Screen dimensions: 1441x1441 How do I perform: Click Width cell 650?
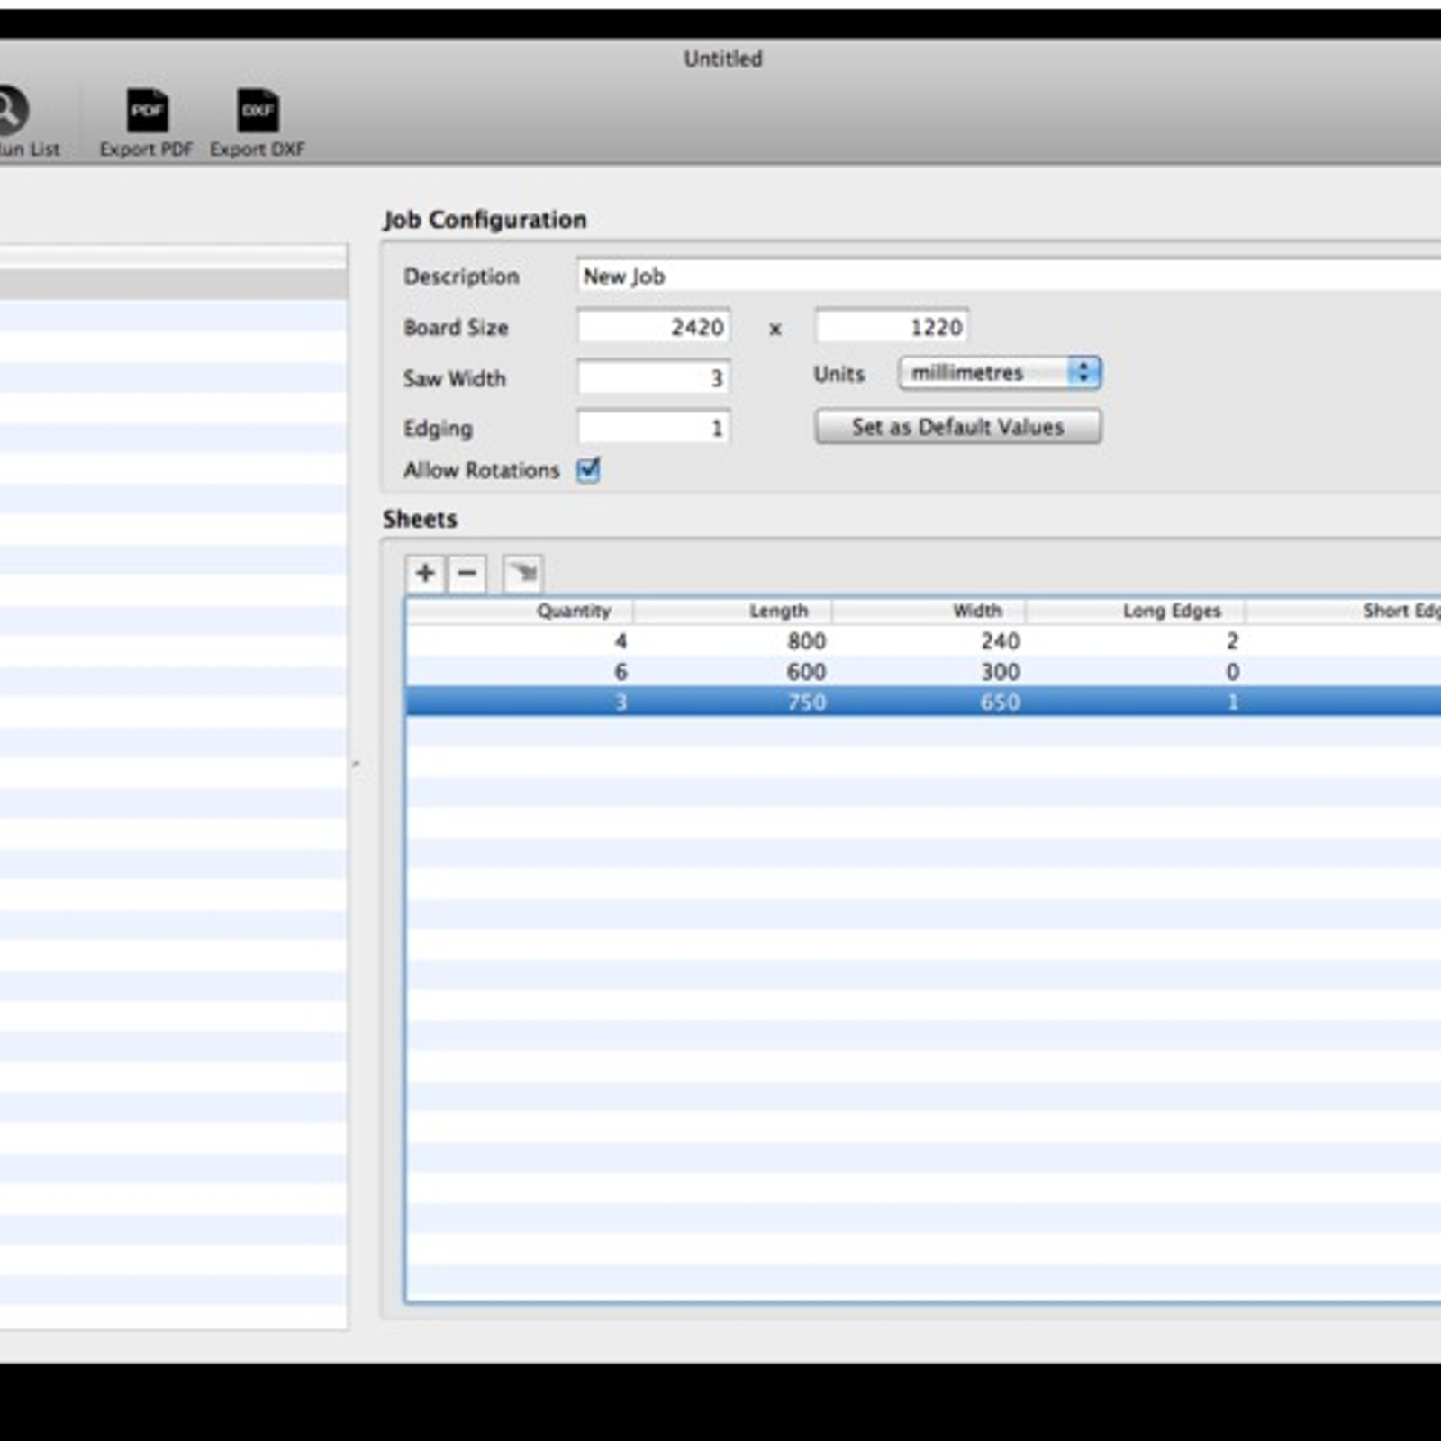pyautogui.click(x=1000, y=702)
